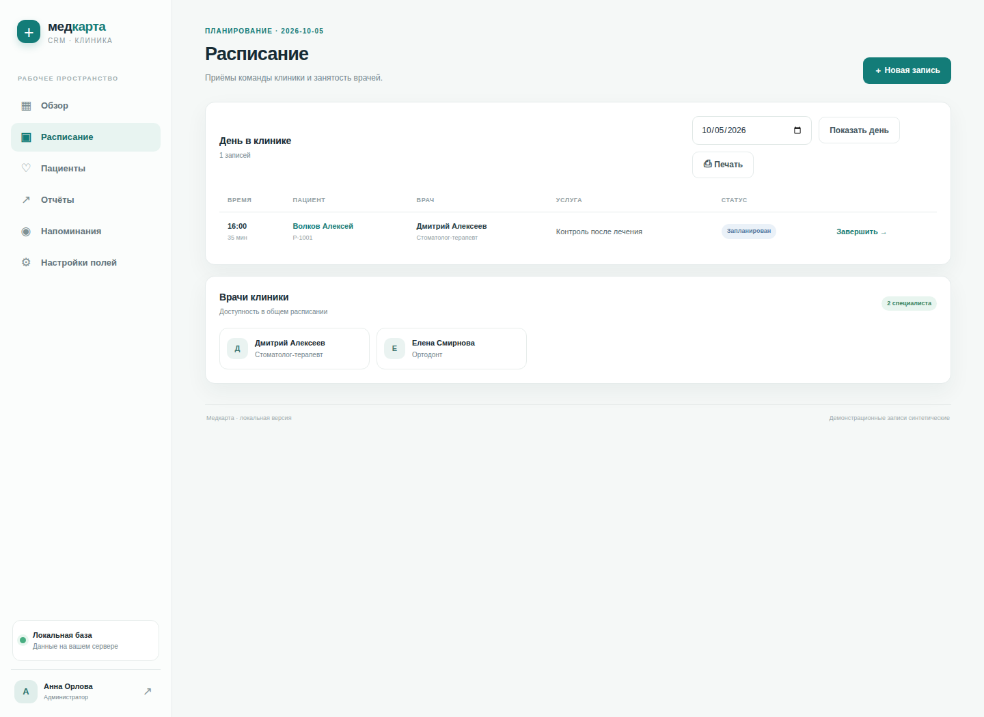Screen dimensions: 984x717
Task: Go to Пациенты section
Action: (85, 169)
